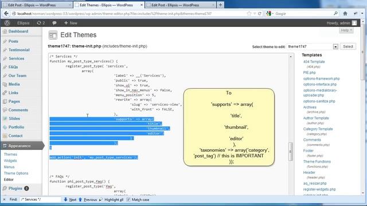Open a new browser tab with plus button
Viewport: 367px width, 206px height.
220,5
